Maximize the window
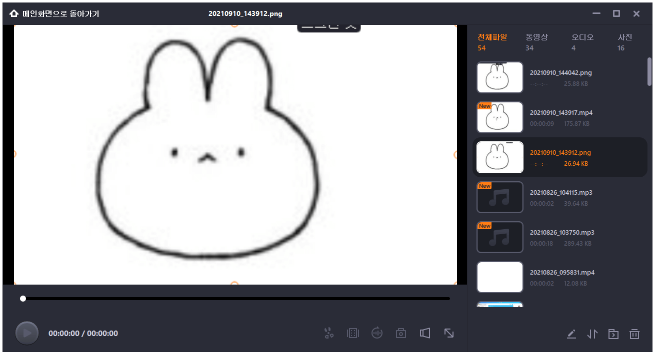Viewport: 655px width, 354px height. pos(616,13)
